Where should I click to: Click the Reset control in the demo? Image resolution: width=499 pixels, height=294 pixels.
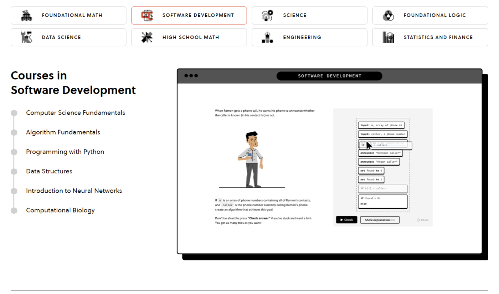[423, 220]
